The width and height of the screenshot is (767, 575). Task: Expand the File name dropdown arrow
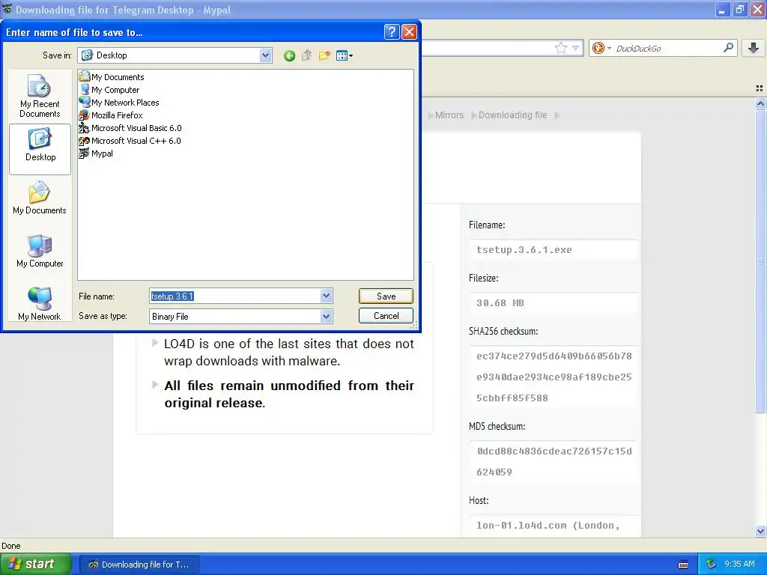327,296
